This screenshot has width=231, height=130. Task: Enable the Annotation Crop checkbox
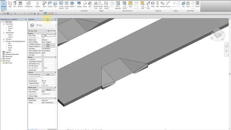(43, 64)
